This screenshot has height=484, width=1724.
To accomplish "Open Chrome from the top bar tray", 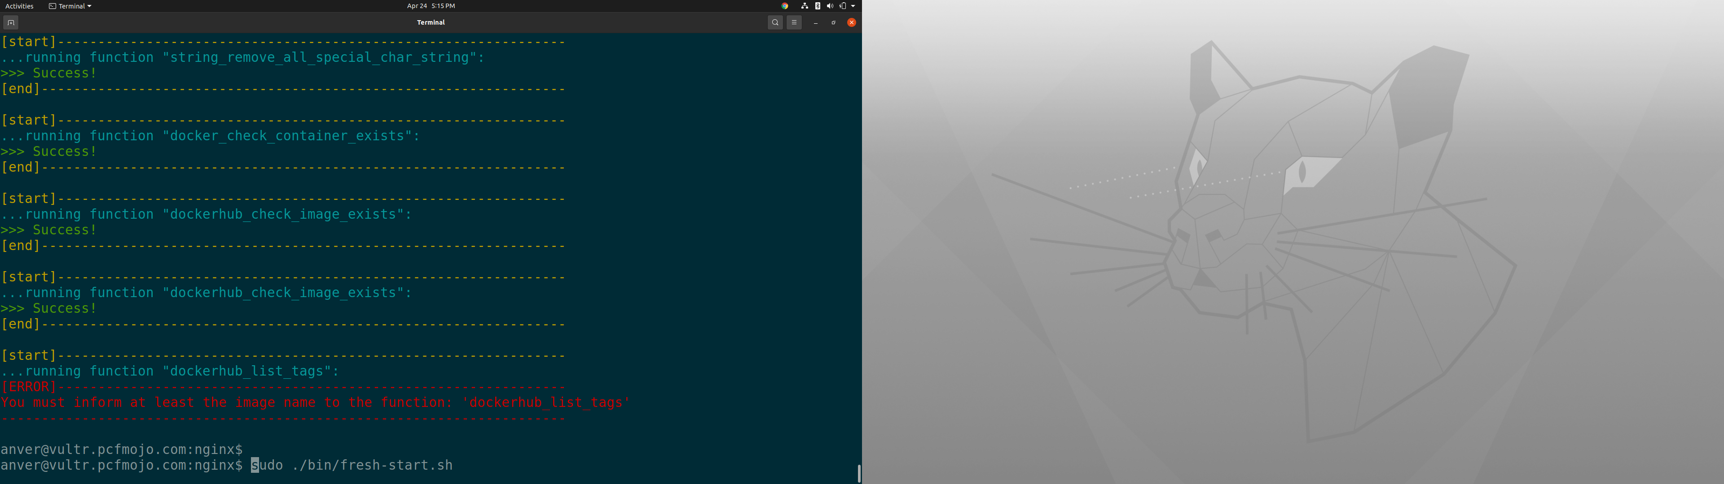I will (x=784, y=6).
